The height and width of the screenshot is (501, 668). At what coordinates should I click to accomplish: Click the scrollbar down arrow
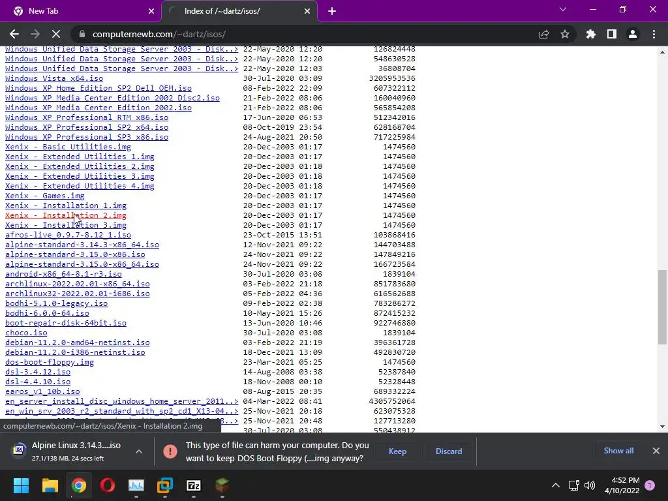coord(662,427)
